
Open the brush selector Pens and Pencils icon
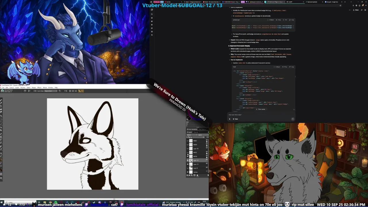pos(2,91)
